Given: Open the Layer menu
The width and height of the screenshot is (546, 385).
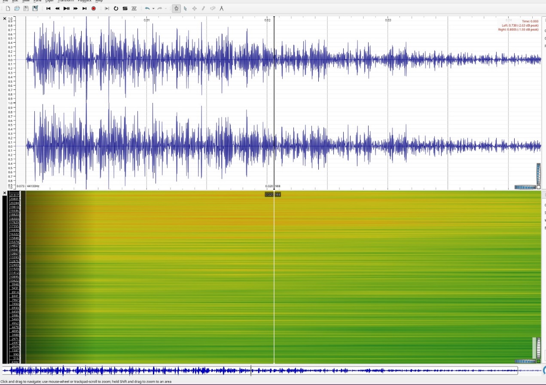Looking at the screenshot, I should pos(49,1).
